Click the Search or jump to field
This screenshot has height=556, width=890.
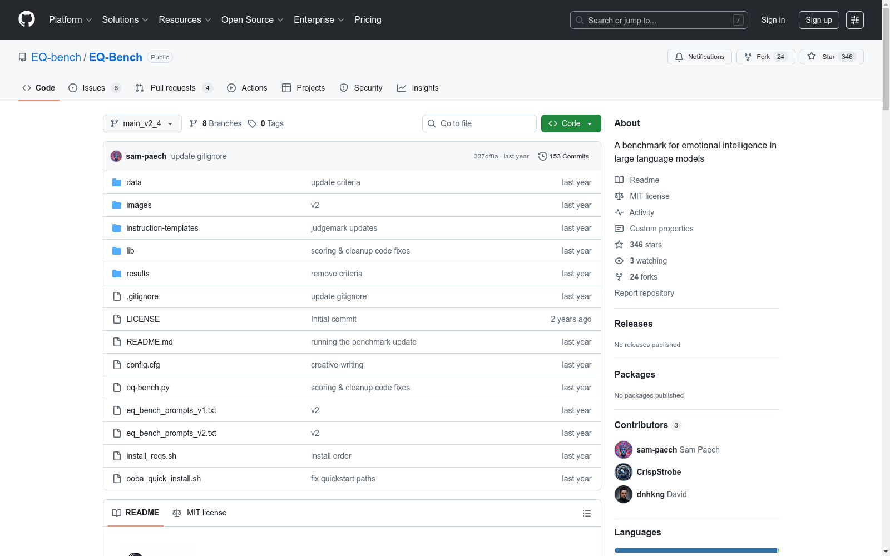pyautogui.click(x=659, y=20)
